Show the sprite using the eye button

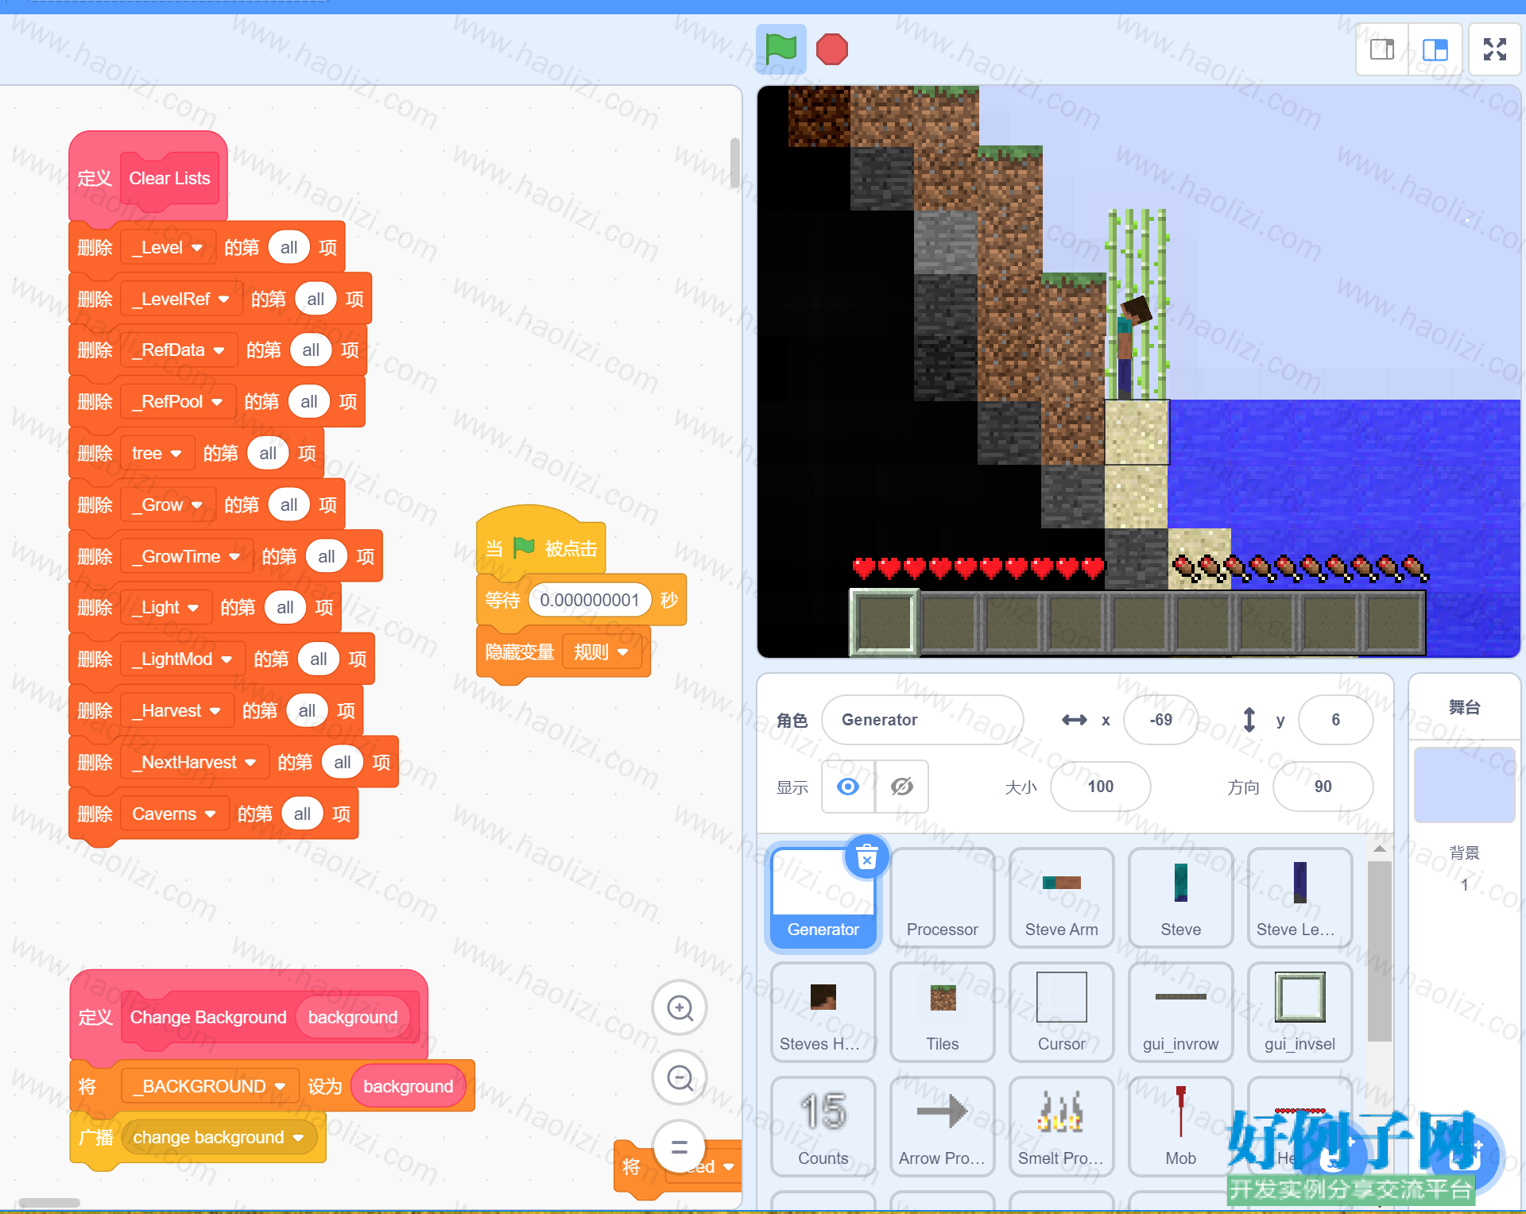pos(848,787)
